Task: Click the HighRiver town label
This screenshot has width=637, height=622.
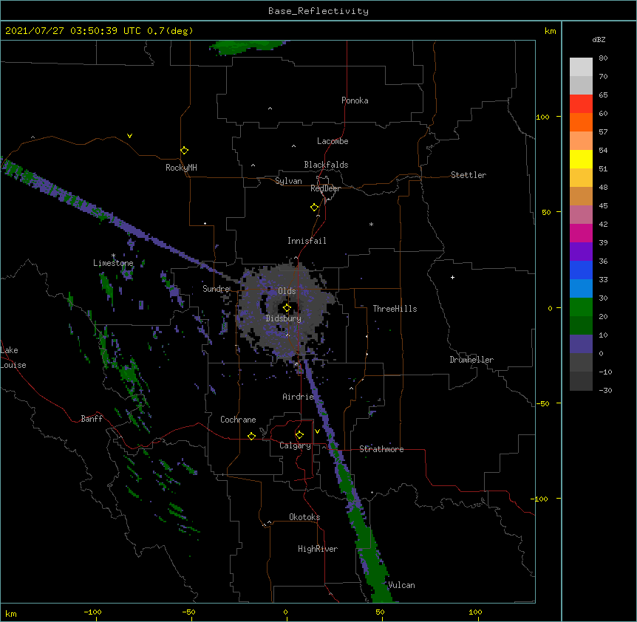Action: coord(318,549)
